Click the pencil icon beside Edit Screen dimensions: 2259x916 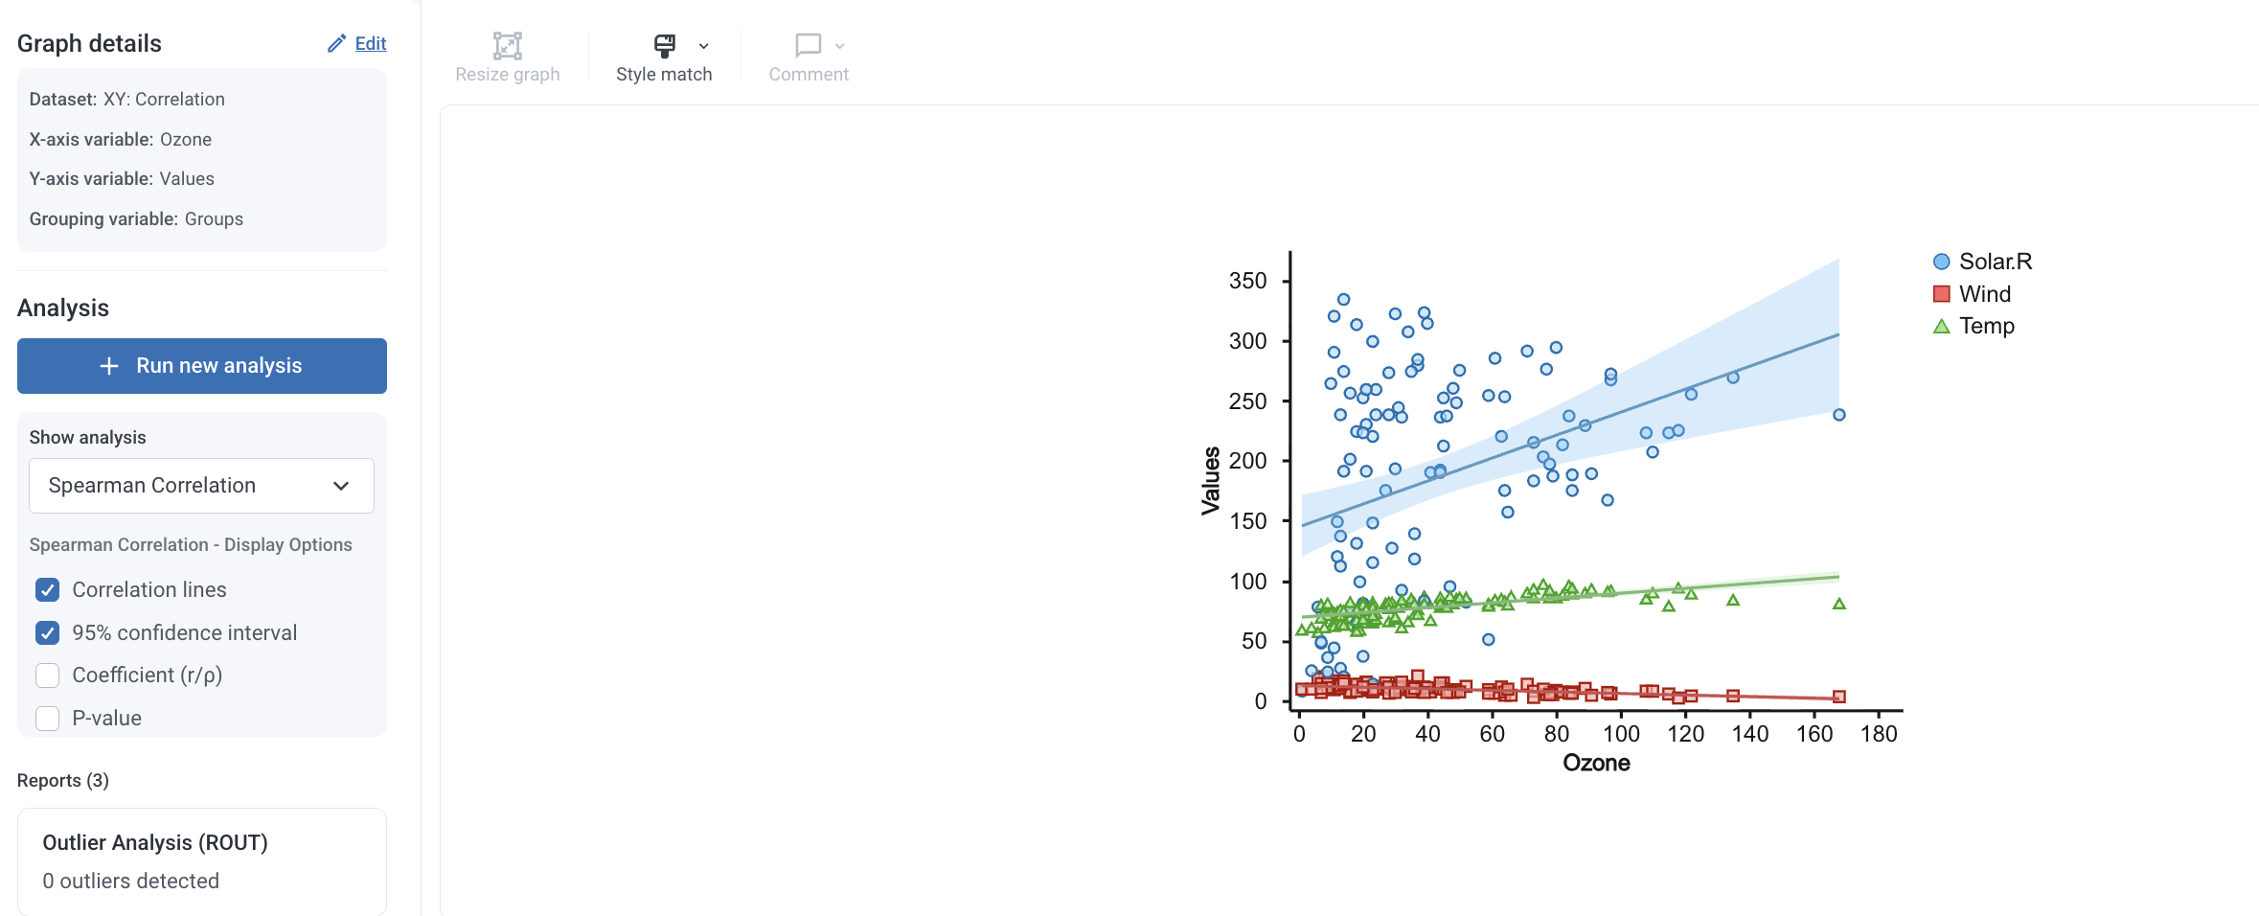[336, 43]
